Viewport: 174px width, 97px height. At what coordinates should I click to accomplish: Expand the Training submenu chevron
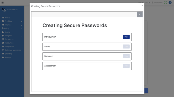point(21,25)
